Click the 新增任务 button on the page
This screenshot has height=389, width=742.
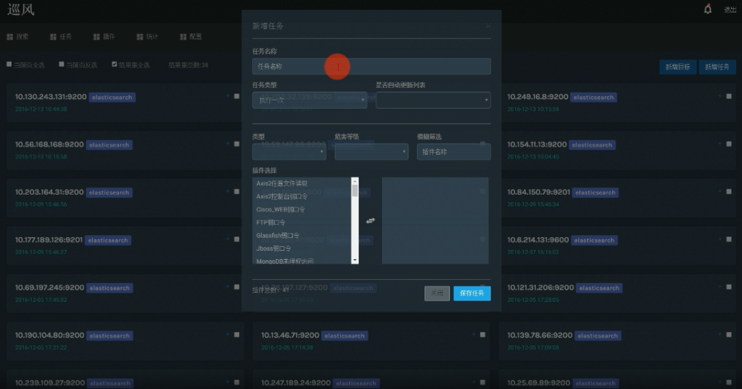717,67
